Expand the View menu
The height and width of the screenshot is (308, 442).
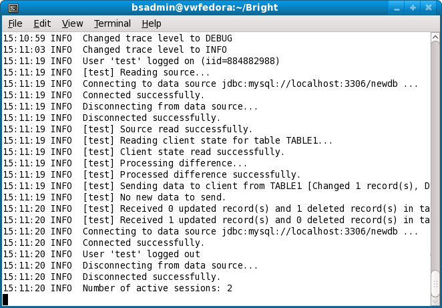pyautogui.click(x=72, y=23)
